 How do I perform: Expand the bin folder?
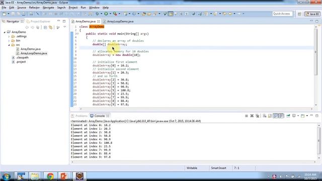[x=9, y=41]
